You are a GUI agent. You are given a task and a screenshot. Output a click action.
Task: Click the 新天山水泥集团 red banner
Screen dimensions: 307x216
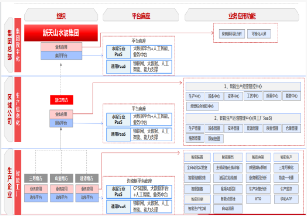pyautogui.click(x=60, y=33)
